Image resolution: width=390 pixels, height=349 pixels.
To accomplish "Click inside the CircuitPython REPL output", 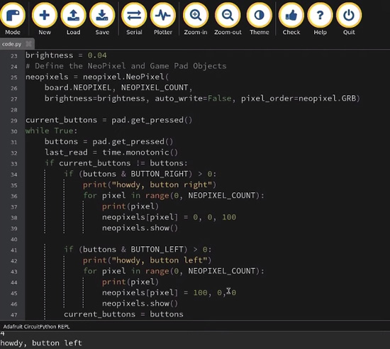I will point(195,340).
